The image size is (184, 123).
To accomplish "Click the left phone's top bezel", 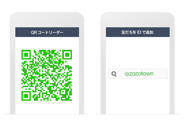I will pyautogui.click(x=47, y=20).
